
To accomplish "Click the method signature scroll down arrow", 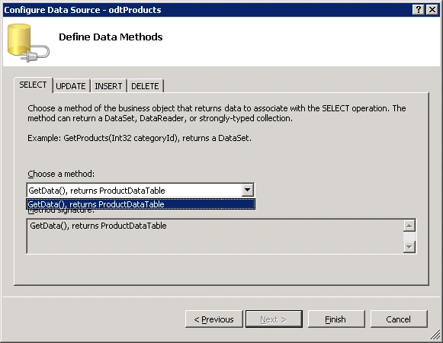I will click(x=409, y=247).
